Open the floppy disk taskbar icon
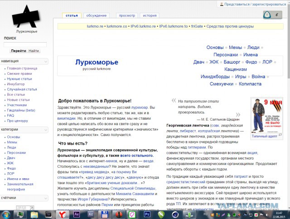The height and width of the screenshot is (219, 290). point(105,215)
